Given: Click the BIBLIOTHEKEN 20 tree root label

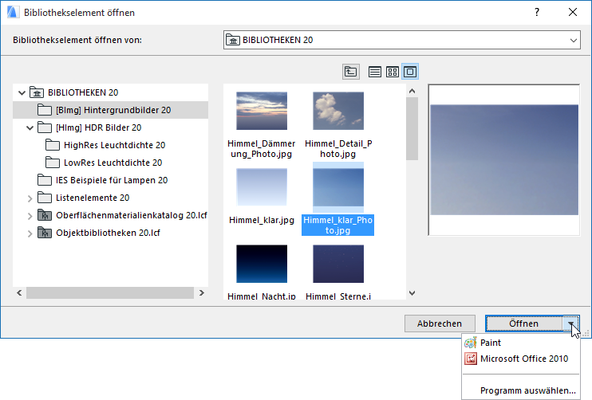Looking at the screenshot, I should point(83,92).
